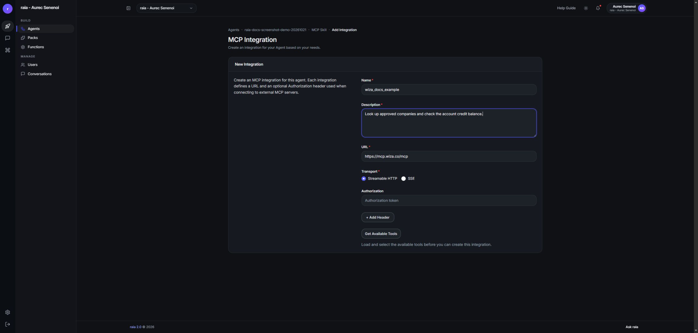Switch theme with the sun icon
Viewport: 698px width, 333px height.
586,8
